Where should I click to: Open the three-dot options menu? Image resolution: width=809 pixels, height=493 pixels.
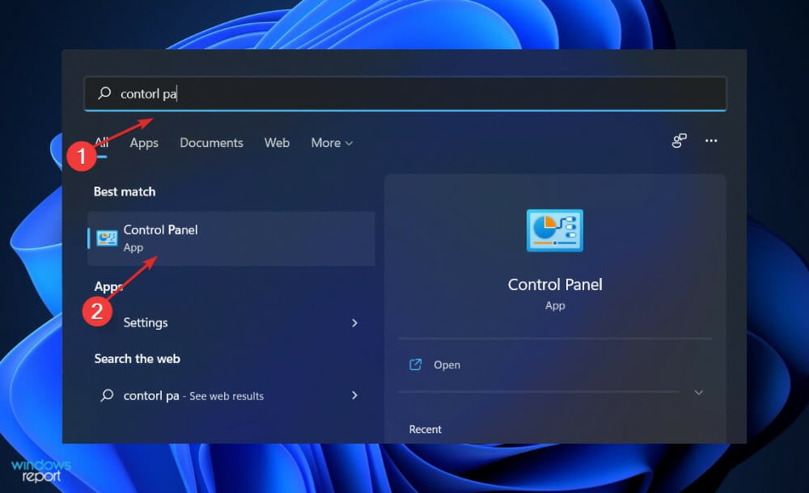(x=711, y=141)
